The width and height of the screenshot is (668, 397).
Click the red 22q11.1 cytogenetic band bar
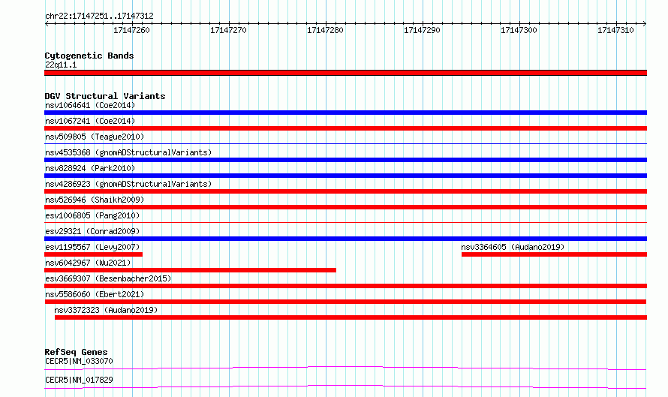345,73
